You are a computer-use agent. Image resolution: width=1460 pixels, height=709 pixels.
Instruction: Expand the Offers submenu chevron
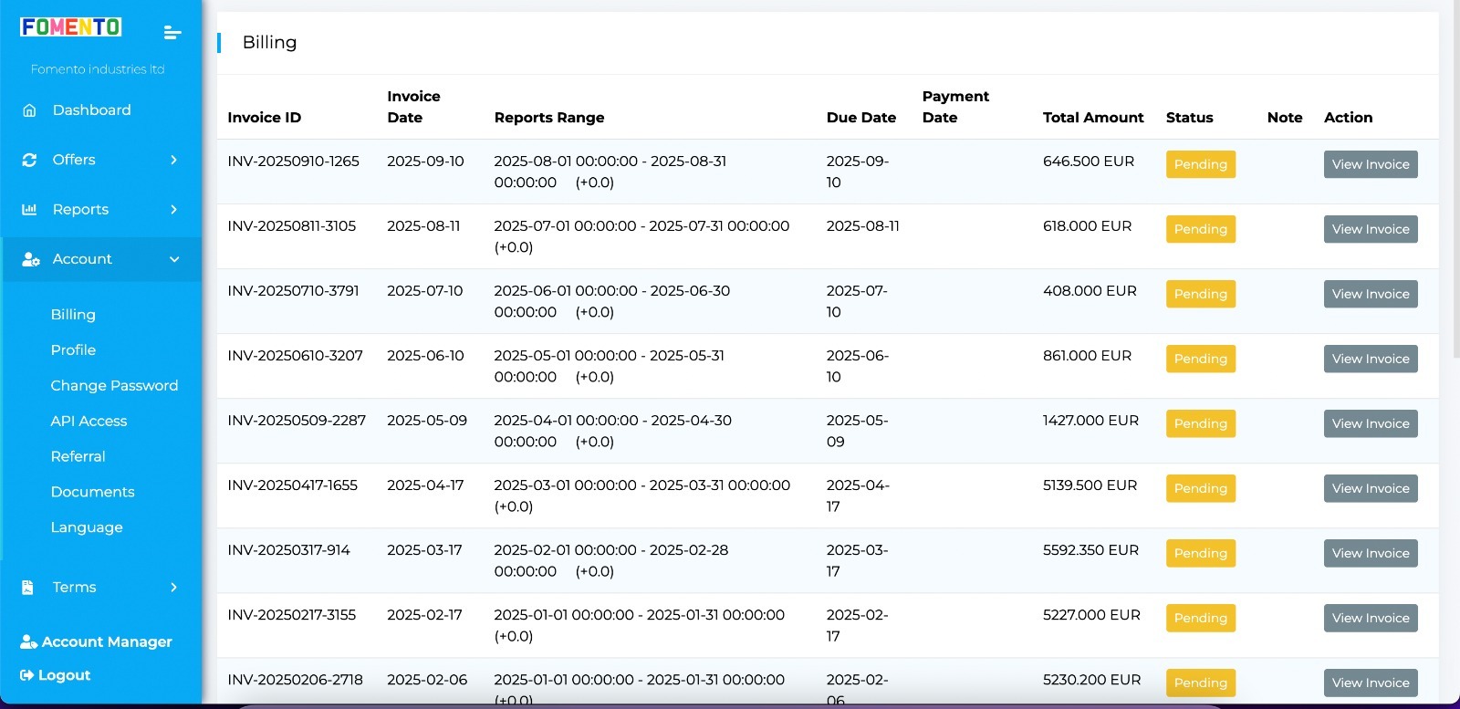pos(174,160)
